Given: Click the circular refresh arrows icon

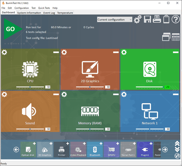Looking at the screenshot, I should pos(177,156).
